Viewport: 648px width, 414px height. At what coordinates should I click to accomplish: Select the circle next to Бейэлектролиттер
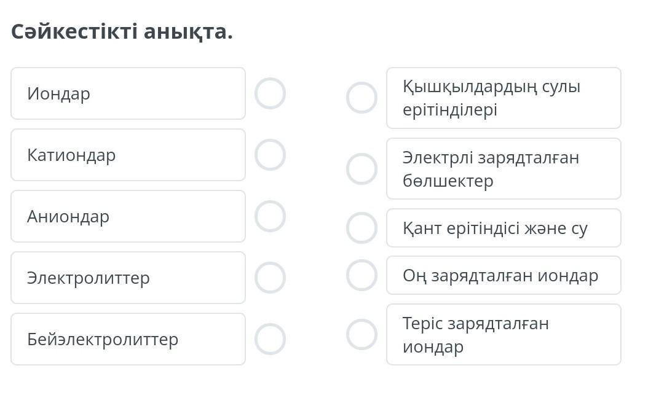click(x=270, y=339)
